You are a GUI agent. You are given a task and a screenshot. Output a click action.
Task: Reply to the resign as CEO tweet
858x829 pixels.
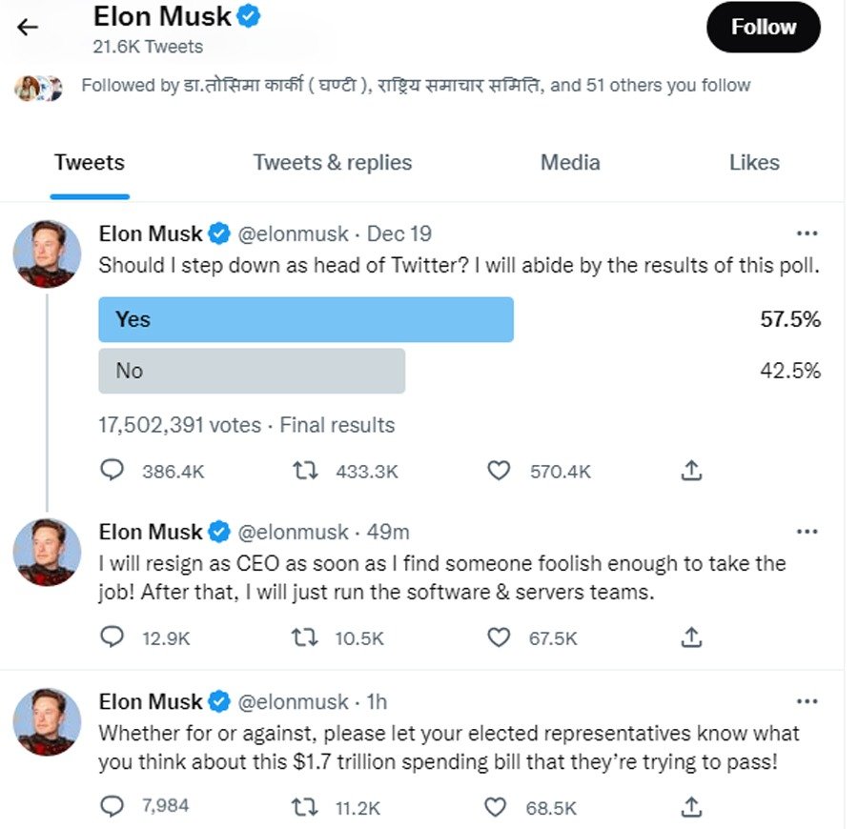112,638
